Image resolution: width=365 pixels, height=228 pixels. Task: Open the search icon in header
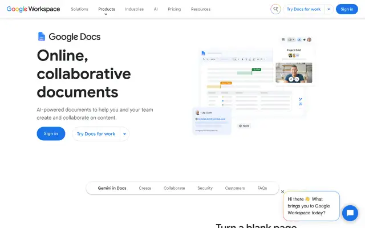[x=275, y=9]
